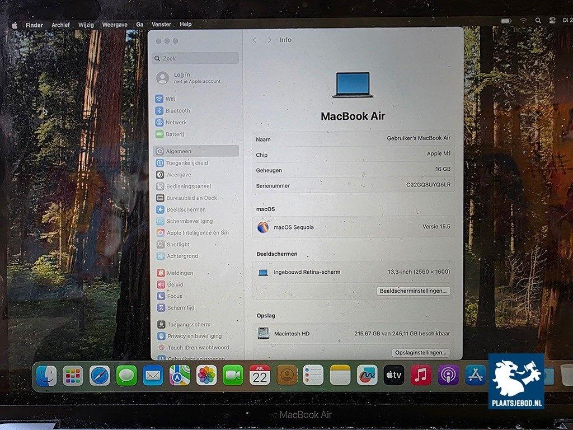Go forward with the right chevron
Image resolution: width=573 pixels, height=430 pixels.
[x=269, y=40]
